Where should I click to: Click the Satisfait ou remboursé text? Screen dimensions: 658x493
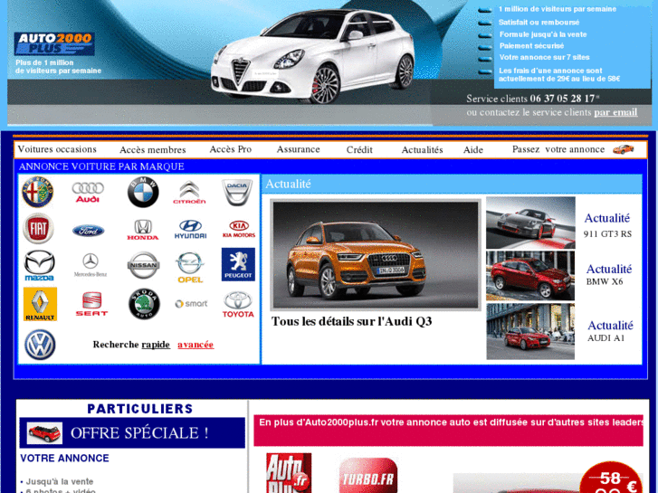click(539, 23)
